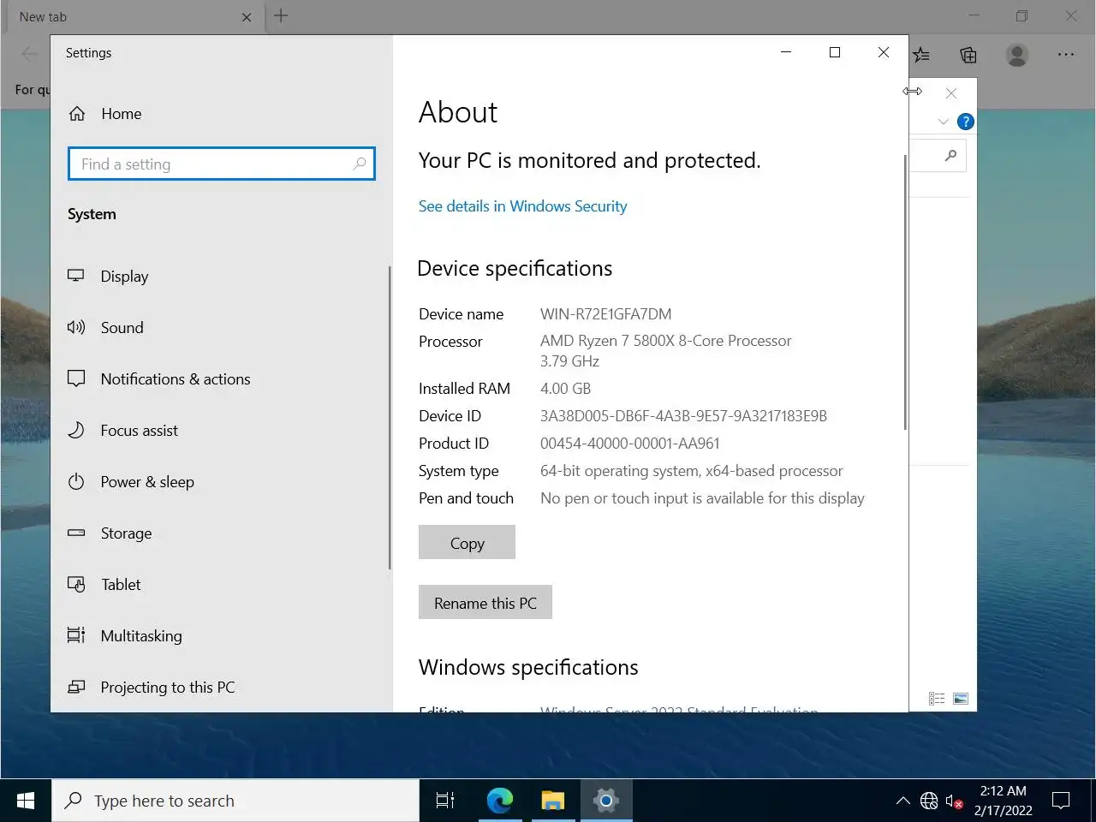1096x822 pixels.
Task: Open Collections in the Edge toolbar
Action: pyautogui.click(x=968, y=55)
